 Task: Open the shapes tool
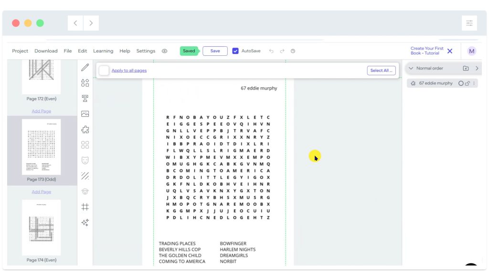[85, 83]
